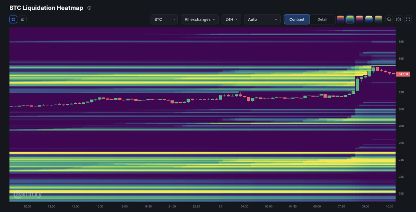The width and height of the screenshot is (416, 212).
Task: Click the 74K price axis label
Action: [401, 160]
